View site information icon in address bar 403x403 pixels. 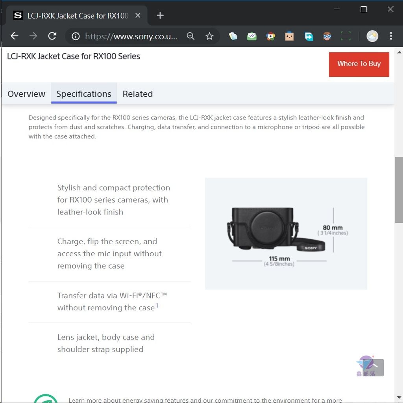point(76,36)
